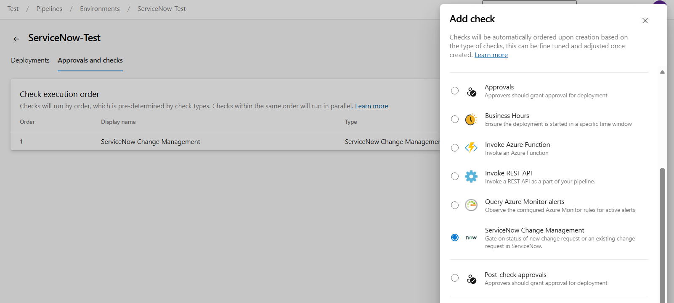Switch to the Deployments tab
674x303 pixels.
(30, 60)
